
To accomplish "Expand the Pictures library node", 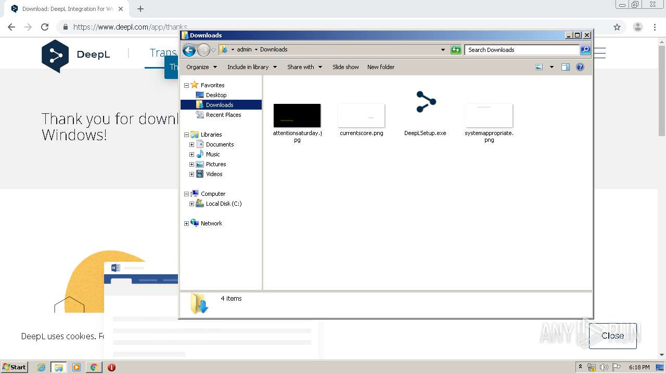I will click(191, 164).
